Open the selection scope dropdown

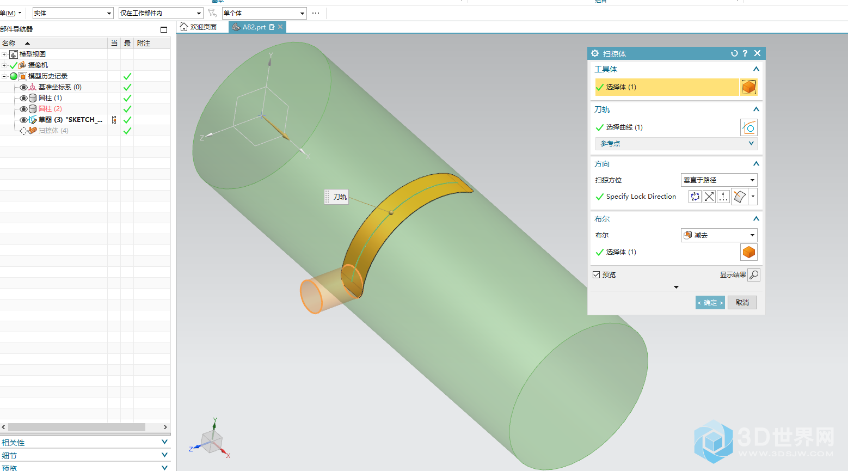click(x=161, y=13)
